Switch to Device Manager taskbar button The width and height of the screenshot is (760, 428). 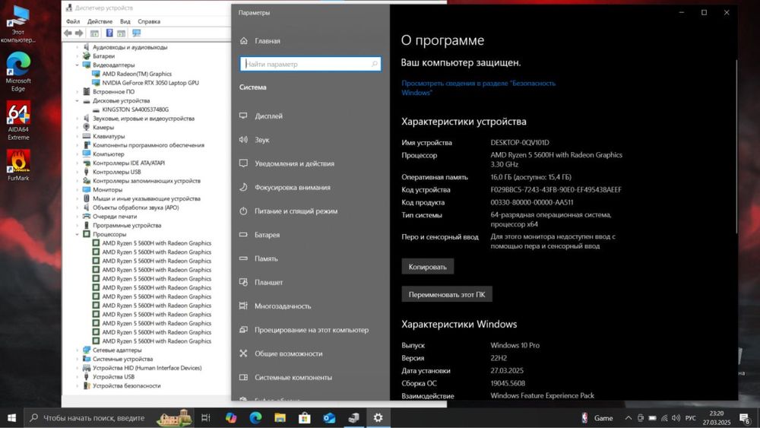coord(354,418)
